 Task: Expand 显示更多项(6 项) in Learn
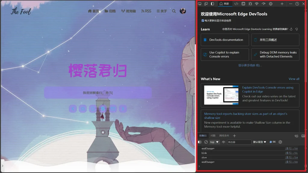tap(250, 65)
